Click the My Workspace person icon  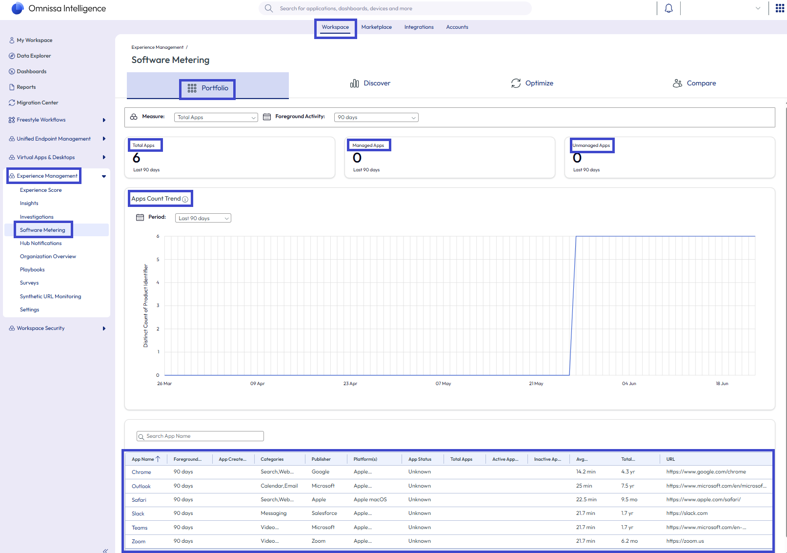(12, 40)
